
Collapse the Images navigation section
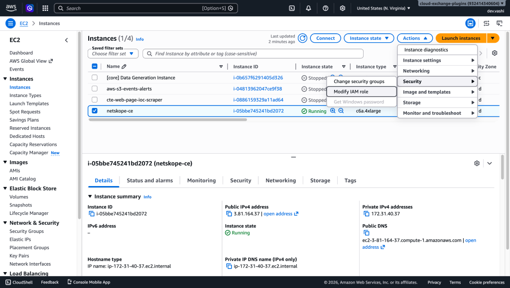(x=5, y=162)
